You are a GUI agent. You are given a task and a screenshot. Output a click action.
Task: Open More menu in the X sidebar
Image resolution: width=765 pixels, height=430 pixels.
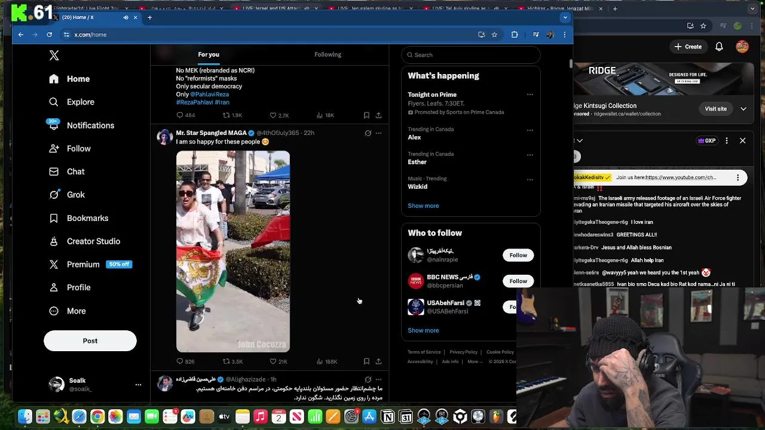coord(68,311)
